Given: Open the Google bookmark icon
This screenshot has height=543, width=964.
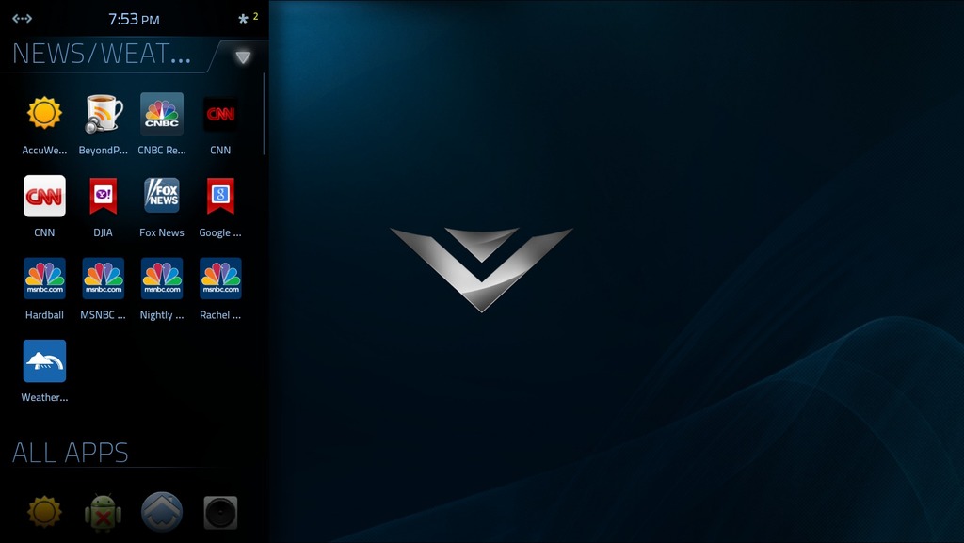Looking at the screenshot, I should 220,196.
